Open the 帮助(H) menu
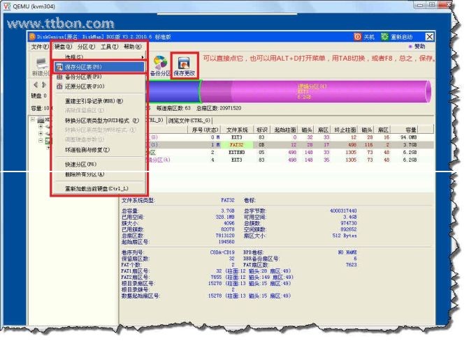The width and height of the screenshot is (469, 343). pyautogui.click(x=133, y=47)
